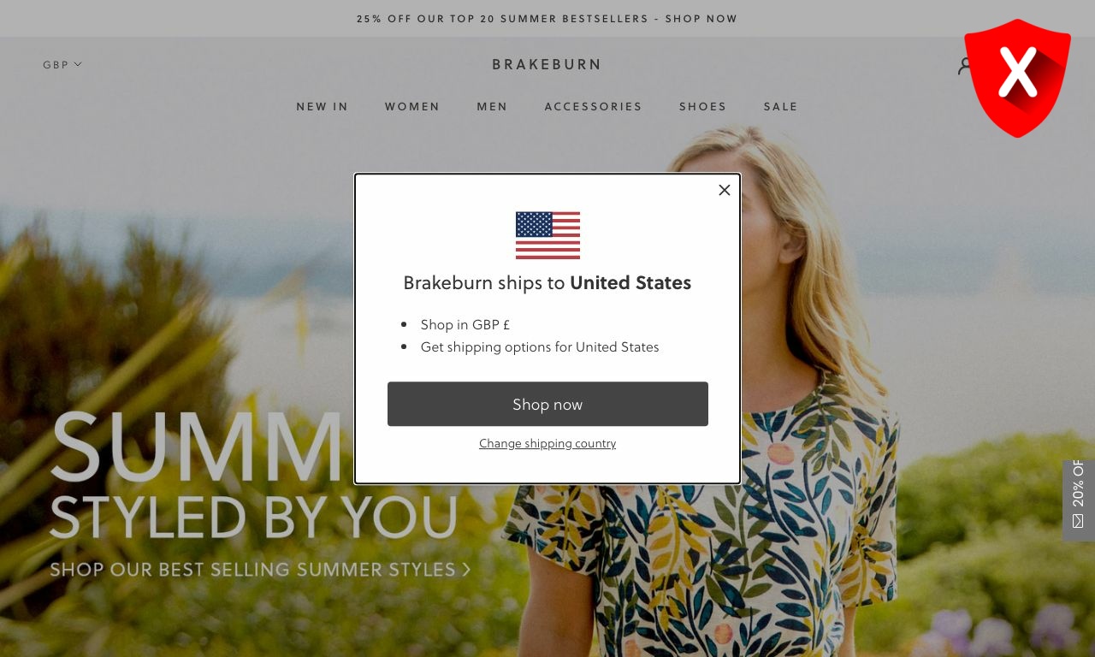Open the Women menu
Screen dimensions: 1095x657
(412, 107)
